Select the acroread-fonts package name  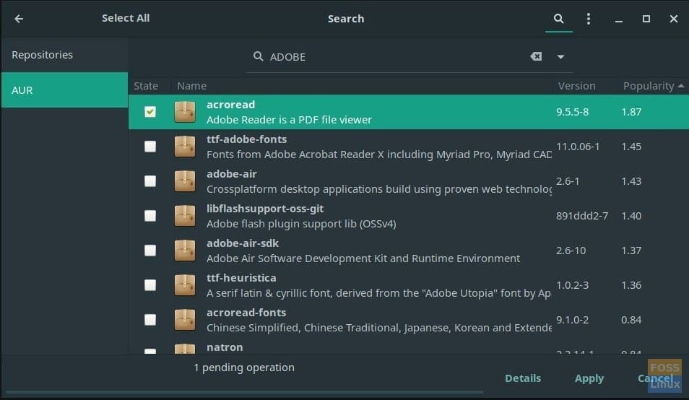[x=246, y=313]
